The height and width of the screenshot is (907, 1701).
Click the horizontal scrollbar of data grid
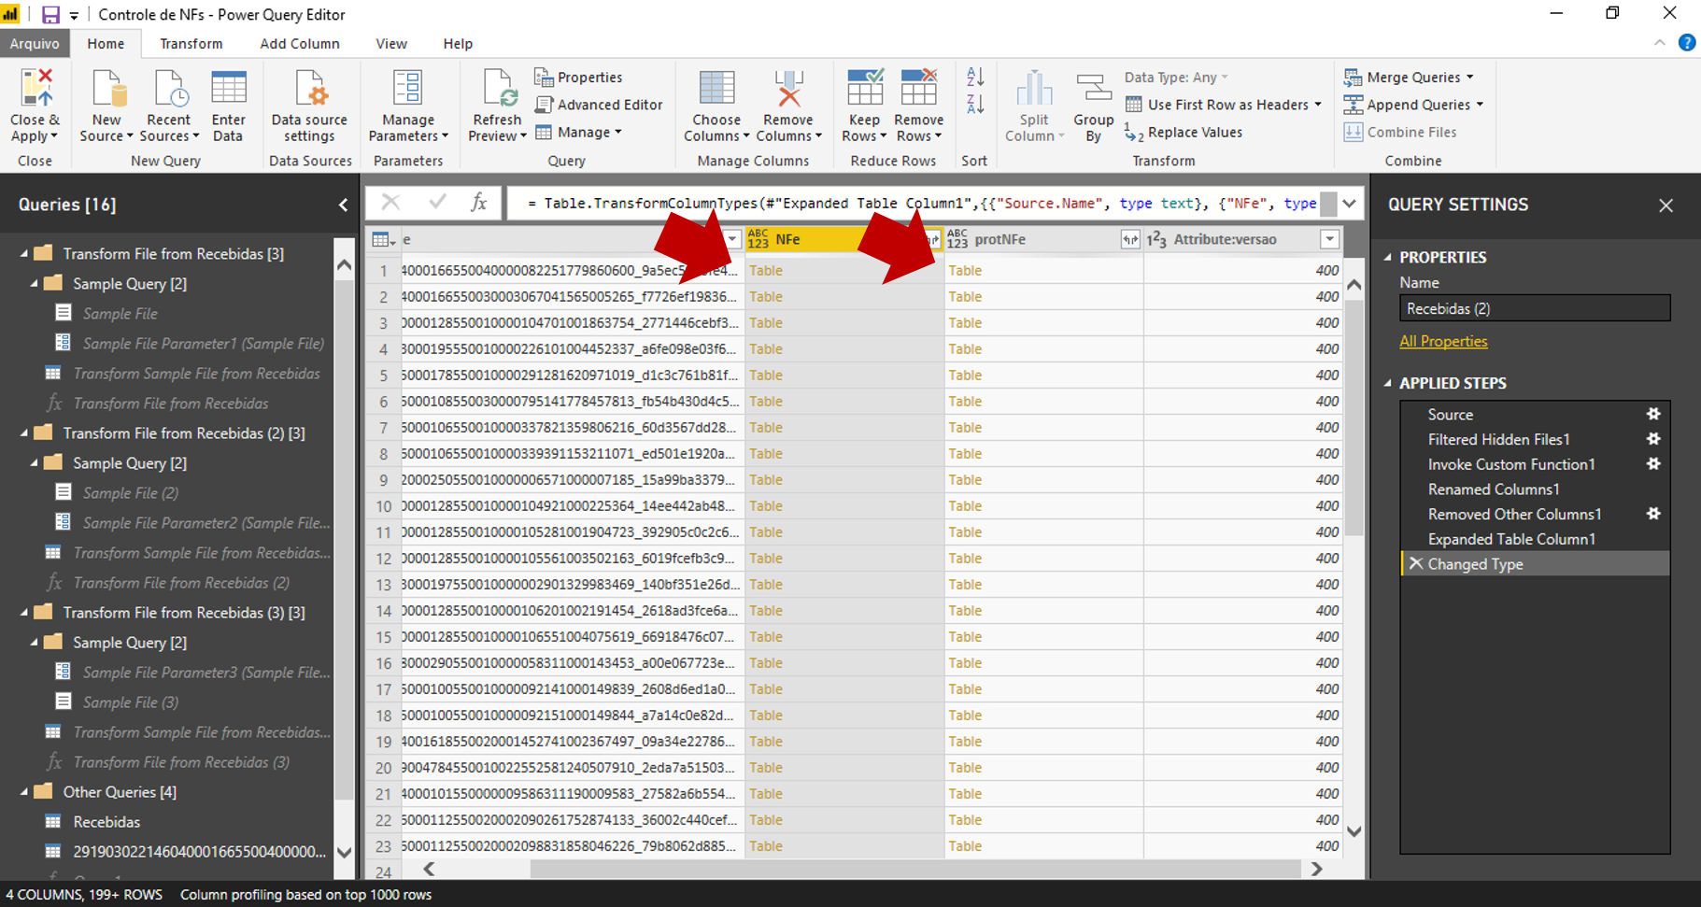pos(915,869)
